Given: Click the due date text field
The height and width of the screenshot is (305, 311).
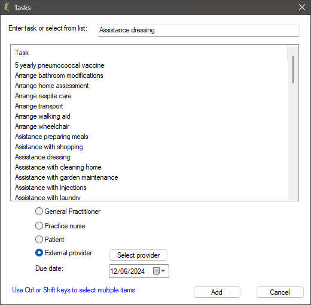Looking at the screenshot, I should coord(130,271).
